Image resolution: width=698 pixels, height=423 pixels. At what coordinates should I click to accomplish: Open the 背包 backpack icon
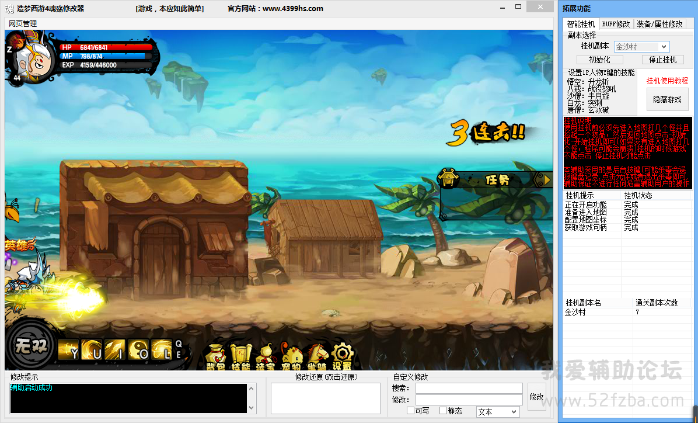tap(215, 358)
